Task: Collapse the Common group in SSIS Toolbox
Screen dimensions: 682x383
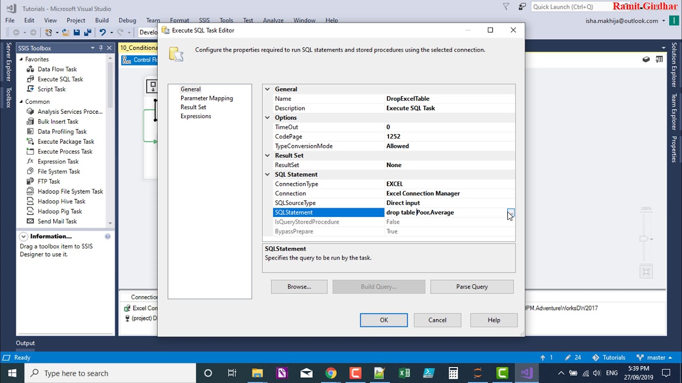Action: [21, 102]
